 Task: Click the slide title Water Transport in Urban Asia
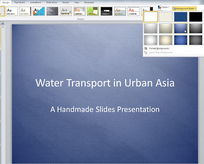click(105, 83)
